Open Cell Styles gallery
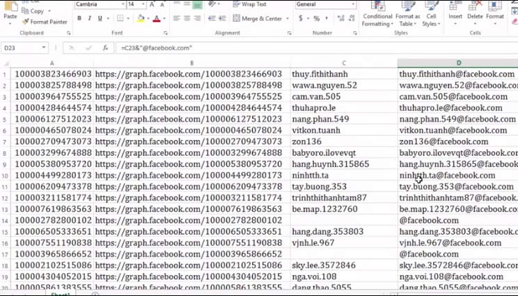This screenshot has width=518, height=296. (x=431, y=14)
